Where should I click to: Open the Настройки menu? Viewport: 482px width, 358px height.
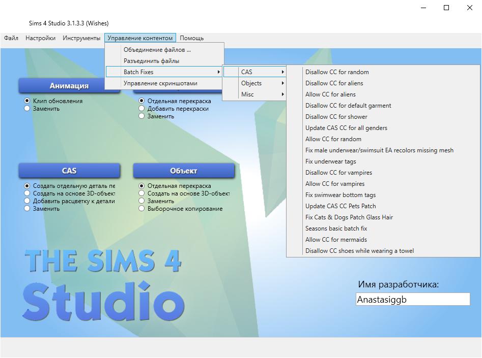[x=40, y=38]
